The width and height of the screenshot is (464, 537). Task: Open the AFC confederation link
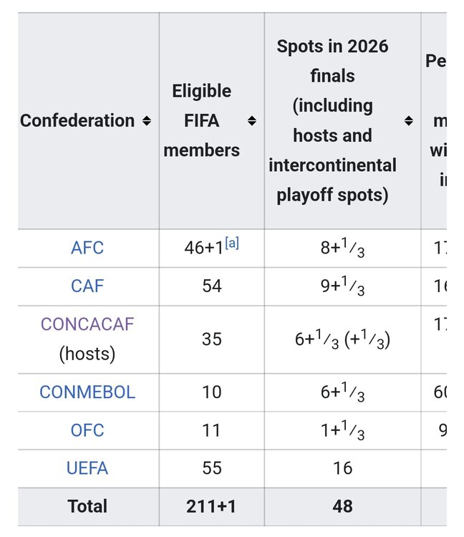point(87,248)
